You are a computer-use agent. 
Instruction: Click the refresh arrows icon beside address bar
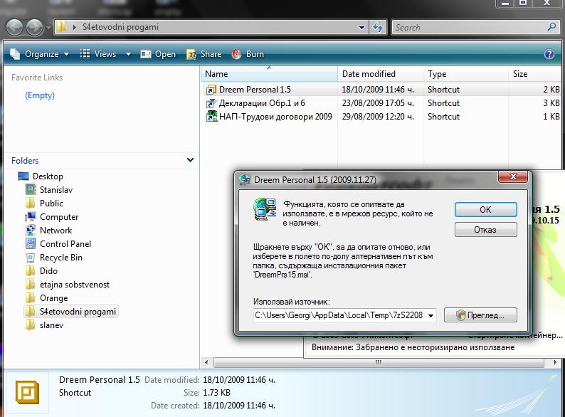point(377,28)
